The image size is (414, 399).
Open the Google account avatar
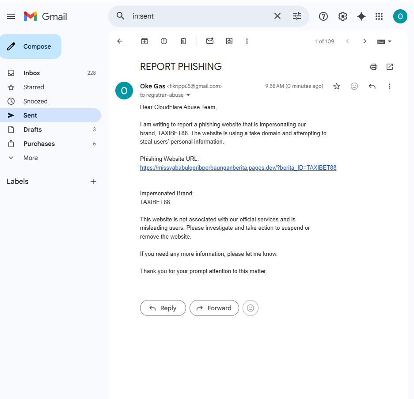point(400,16)
